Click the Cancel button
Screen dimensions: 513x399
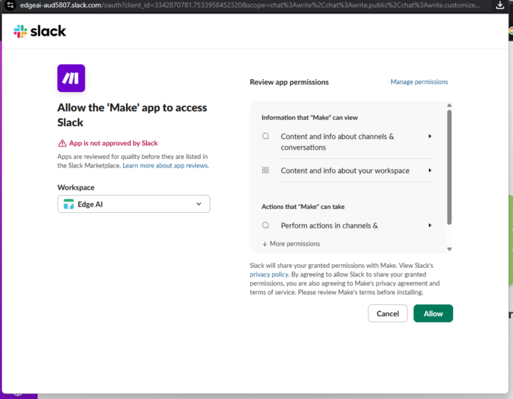tap(388, 313)
